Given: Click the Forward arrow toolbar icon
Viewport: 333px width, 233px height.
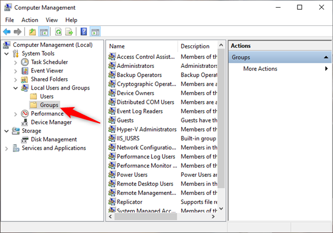Looking at the screenshot, I should (x=17, y=32).
